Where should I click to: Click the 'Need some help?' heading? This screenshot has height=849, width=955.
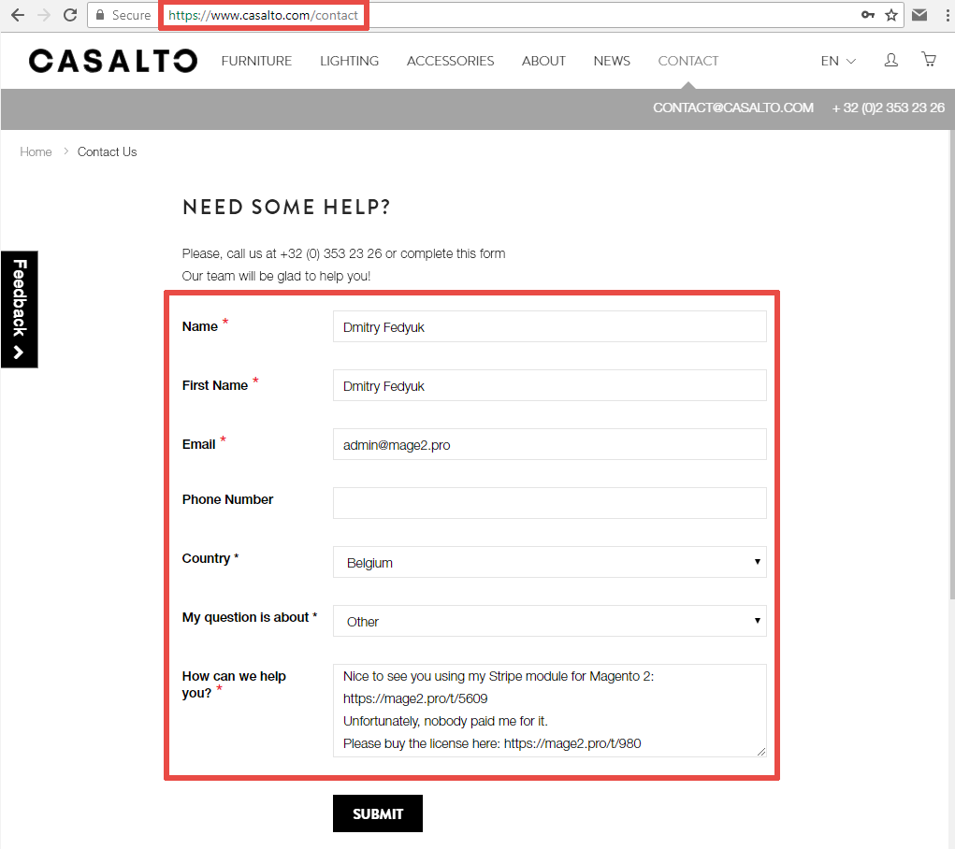pos(286,207)
